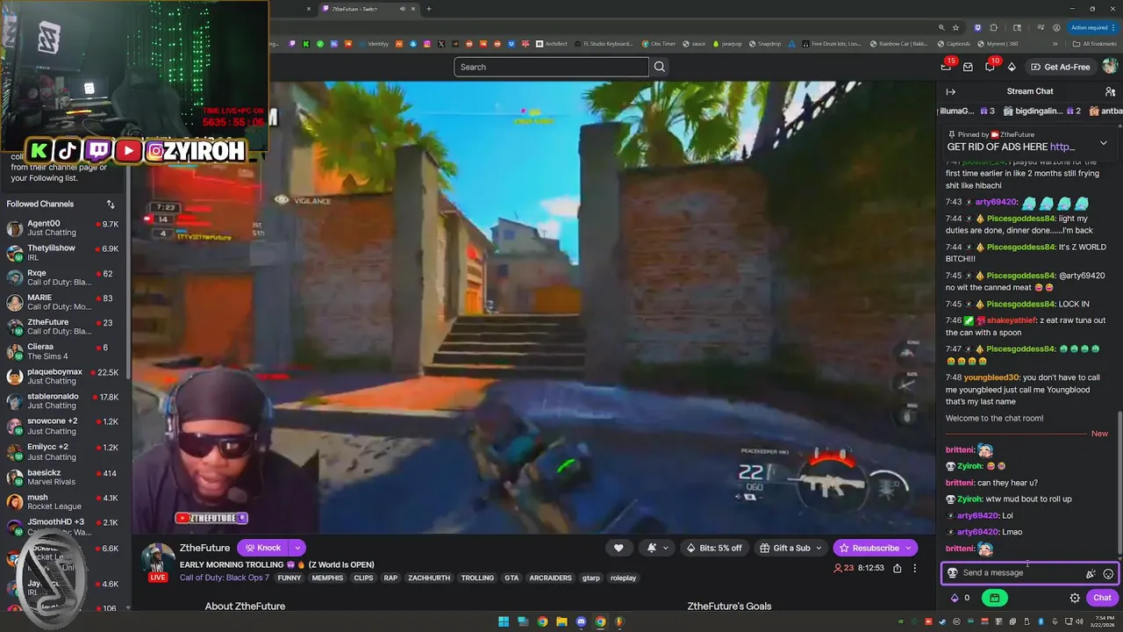Open the X bookmark in bookmarks bar

pyautogui.click(x=441, y=44)
